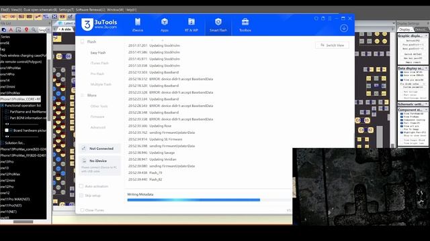Select PartName and NetName tree item
This screenshot has width=430, height=241.
28,112
